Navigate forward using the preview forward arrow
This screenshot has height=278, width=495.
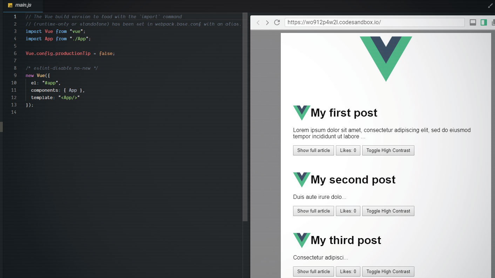[x=267, y=22]
